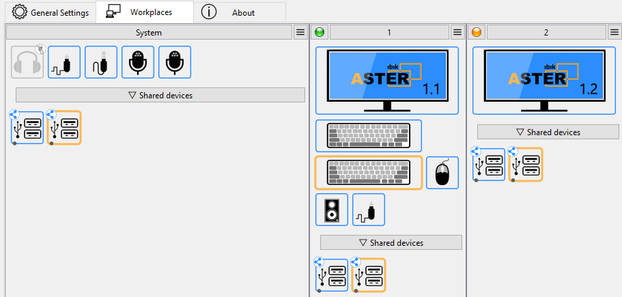
Task: Open the About tab
Action: (240, 13)
